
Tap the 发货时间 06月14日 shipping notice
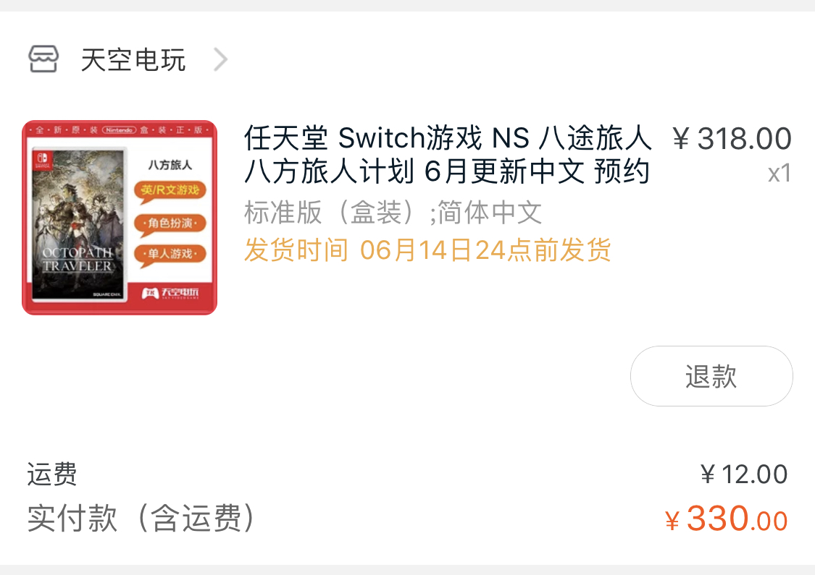click(x=427, y=250)
